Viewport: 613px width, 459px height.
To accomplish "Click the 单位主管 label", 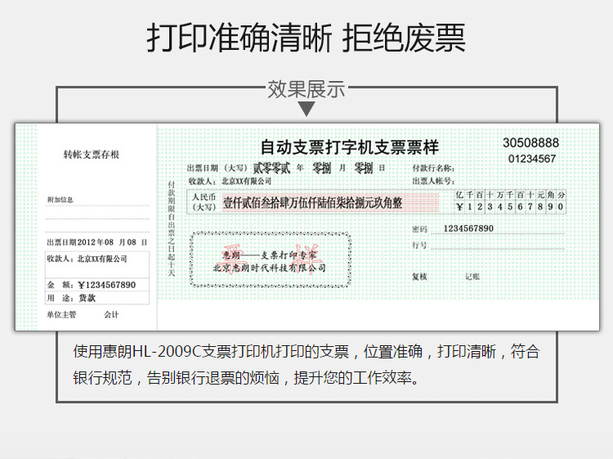I will (62, 315).
